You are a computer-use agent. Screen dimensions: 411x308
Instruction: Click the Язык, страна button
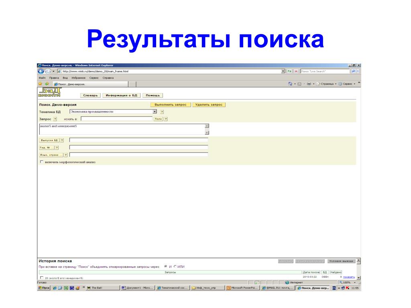pyautogui.click(x=51, y=155)
